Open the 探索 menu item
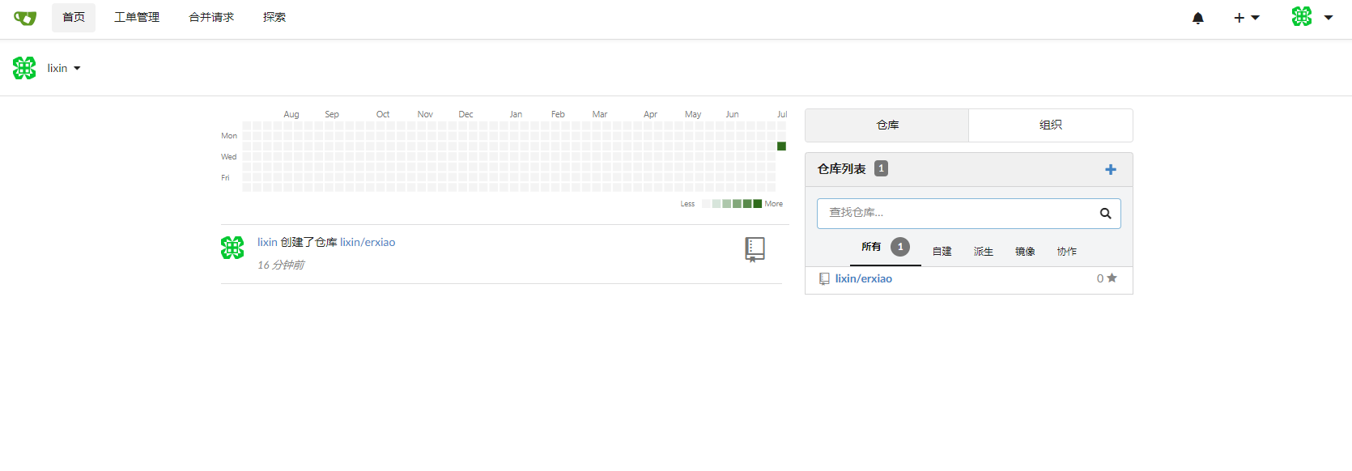This screenshot has height=471, width=1352. click(274, 16)
